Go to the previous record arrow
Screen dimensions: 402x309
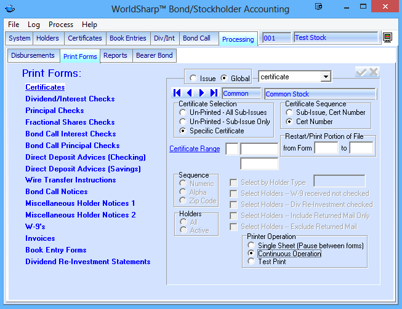point(190,93)
